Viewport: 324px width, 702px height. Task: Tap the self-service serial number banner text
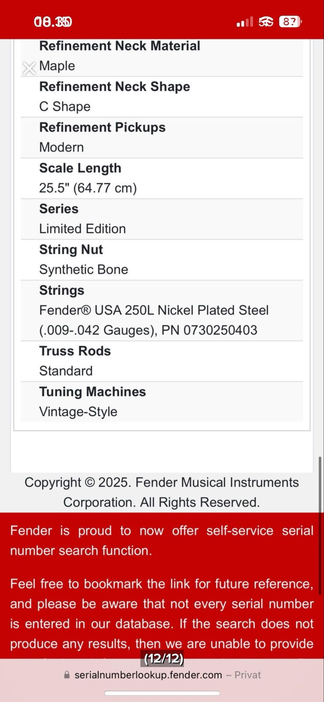click(x=162, y=541)
